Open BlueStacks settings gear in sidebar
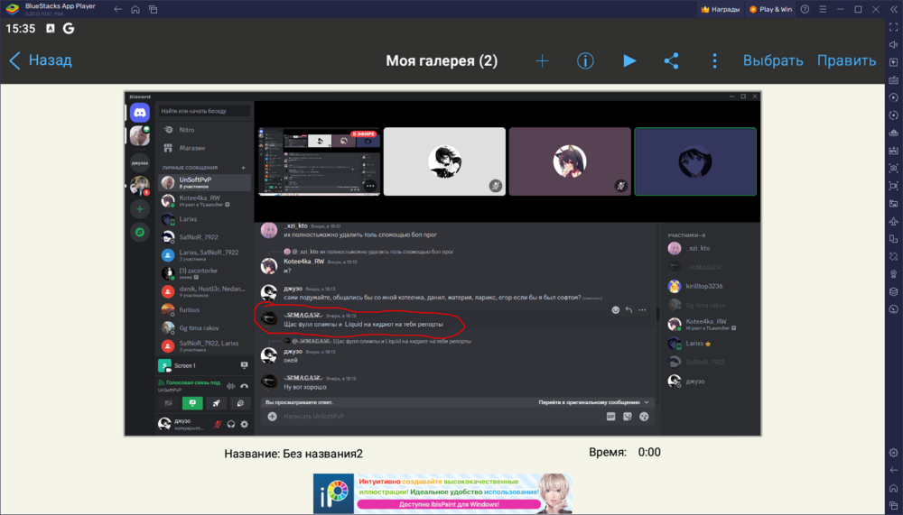Image resolution: width=903 pixels, height=515 pixels. click(x=893, y=453)
